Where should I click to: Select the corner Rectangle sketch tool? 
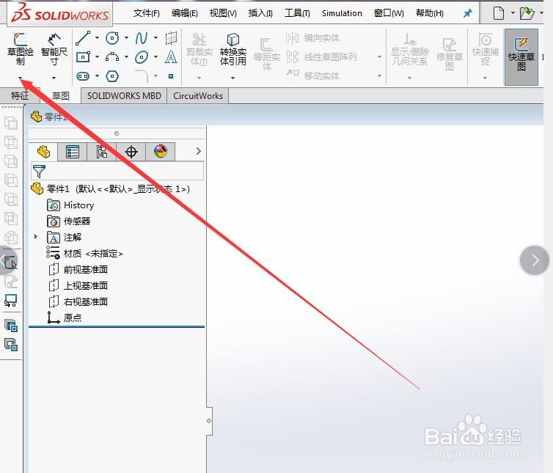coord(83,57)
